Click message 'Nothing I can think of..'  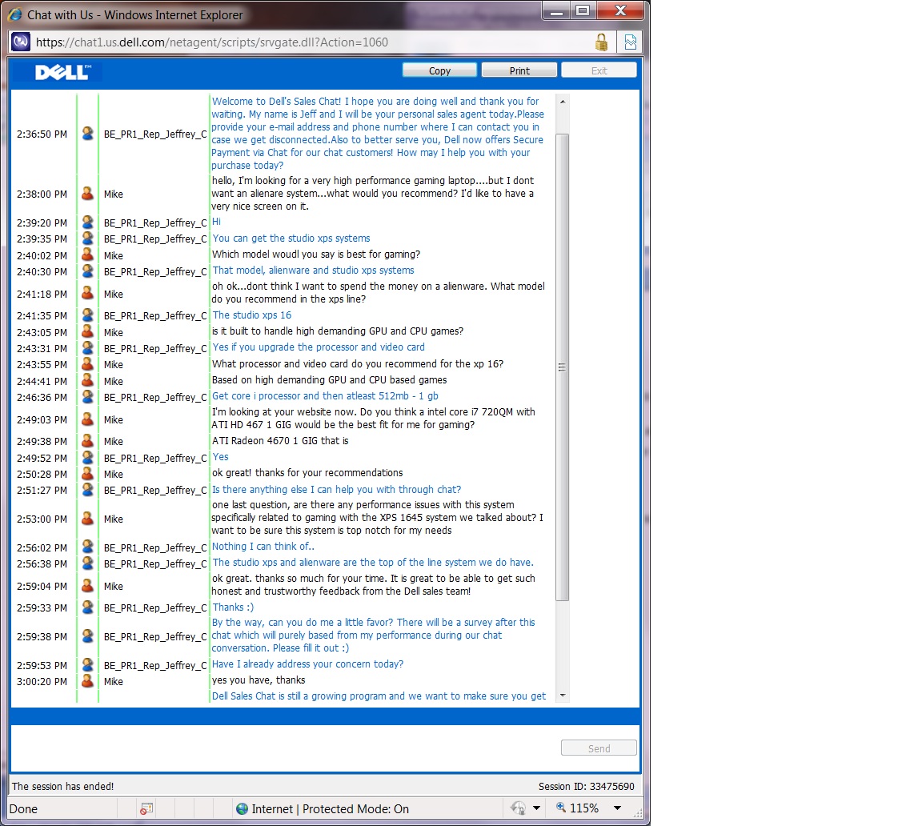click(x=263, y=547)
